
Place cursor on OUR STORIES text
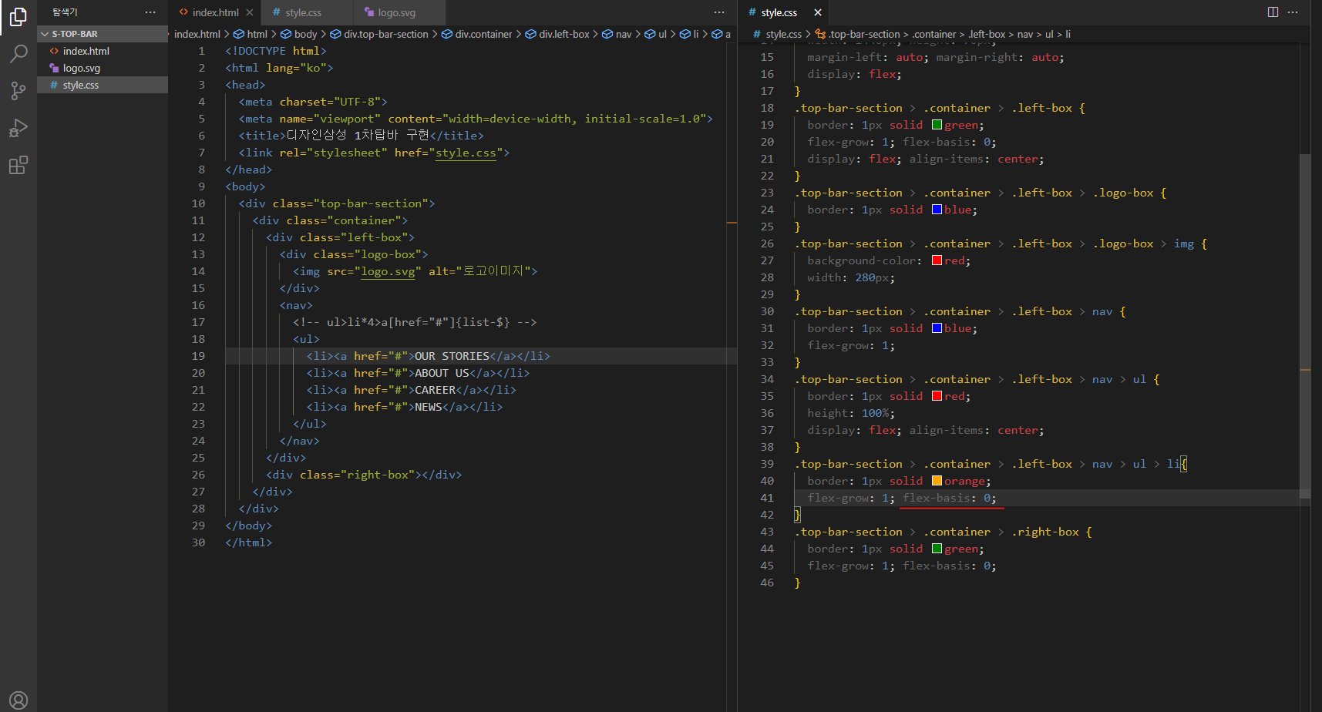[452, 356]
